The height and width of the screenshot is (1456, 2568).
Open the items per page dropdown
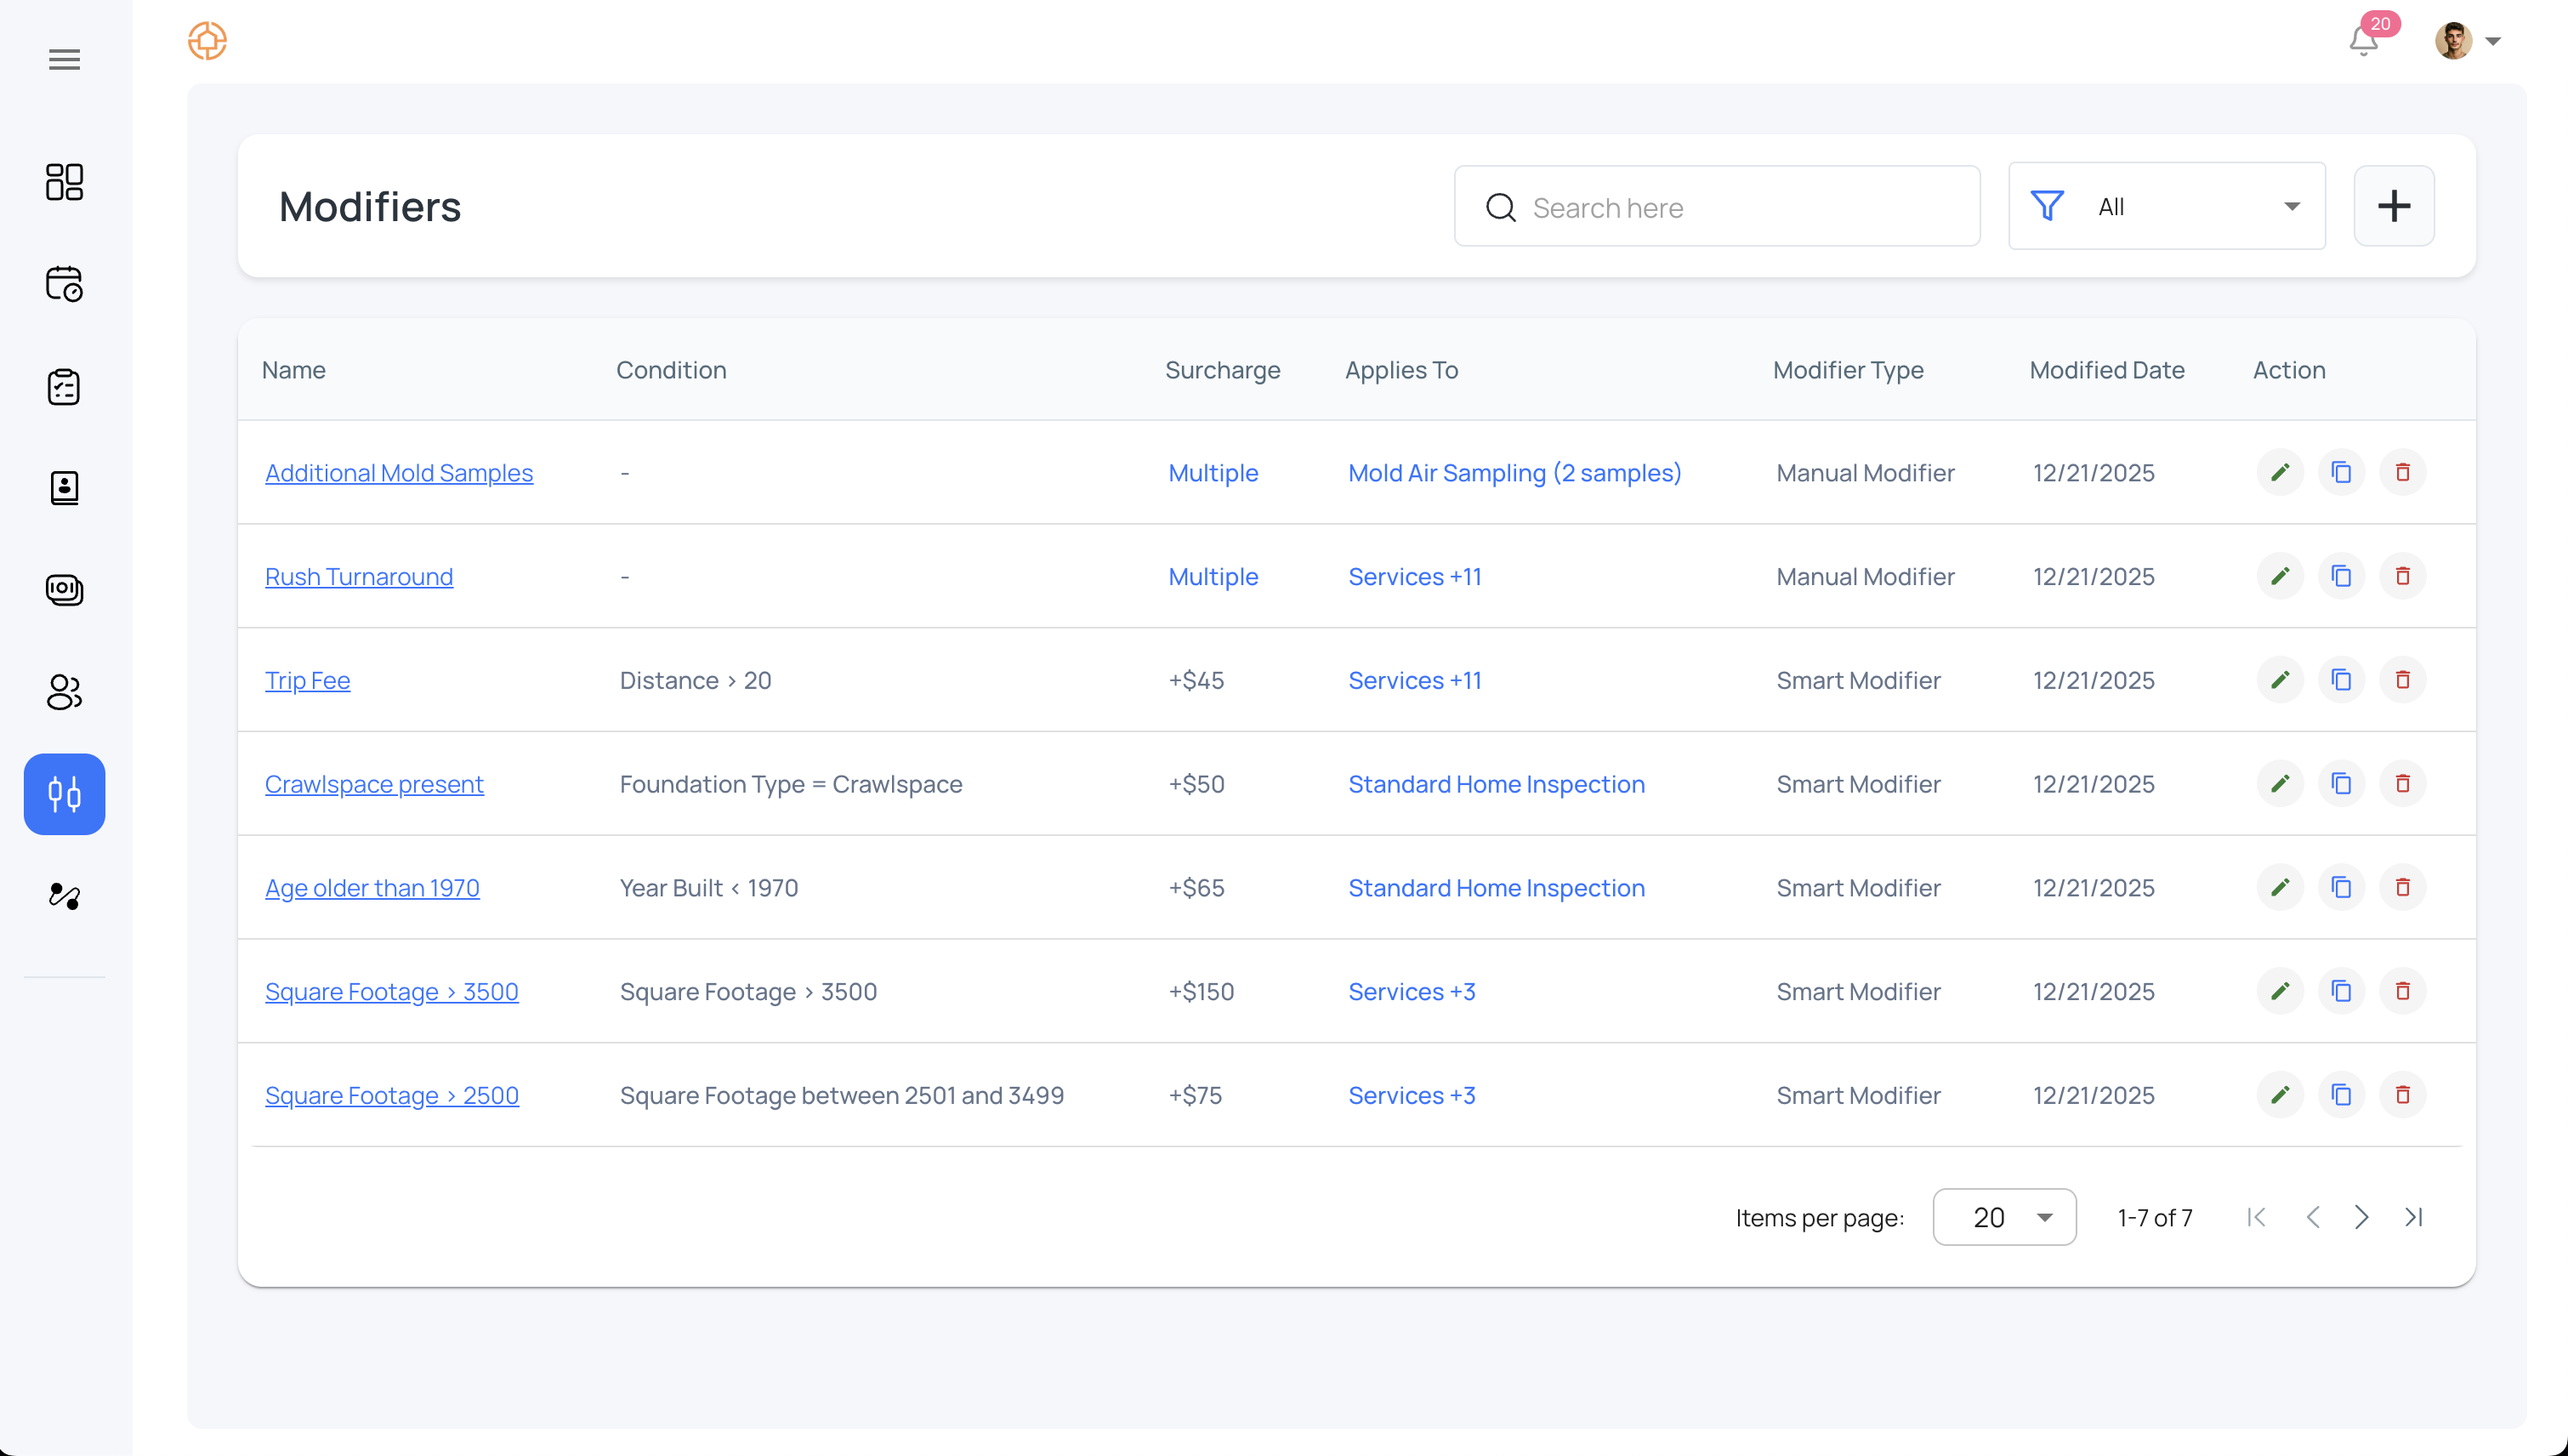click(x=2003, y=1217)
